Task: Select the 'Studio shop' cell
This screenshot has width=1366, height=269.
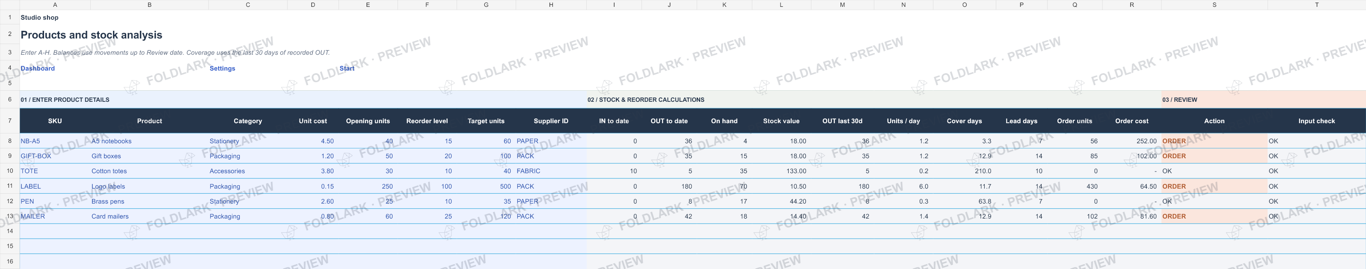Action: (x=39, y=18)
